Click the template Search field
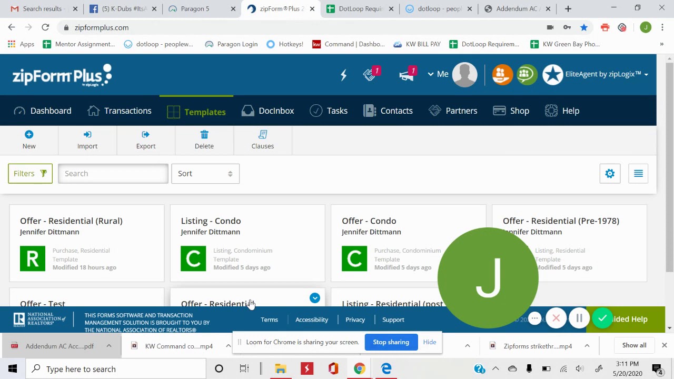 point(113,174)
